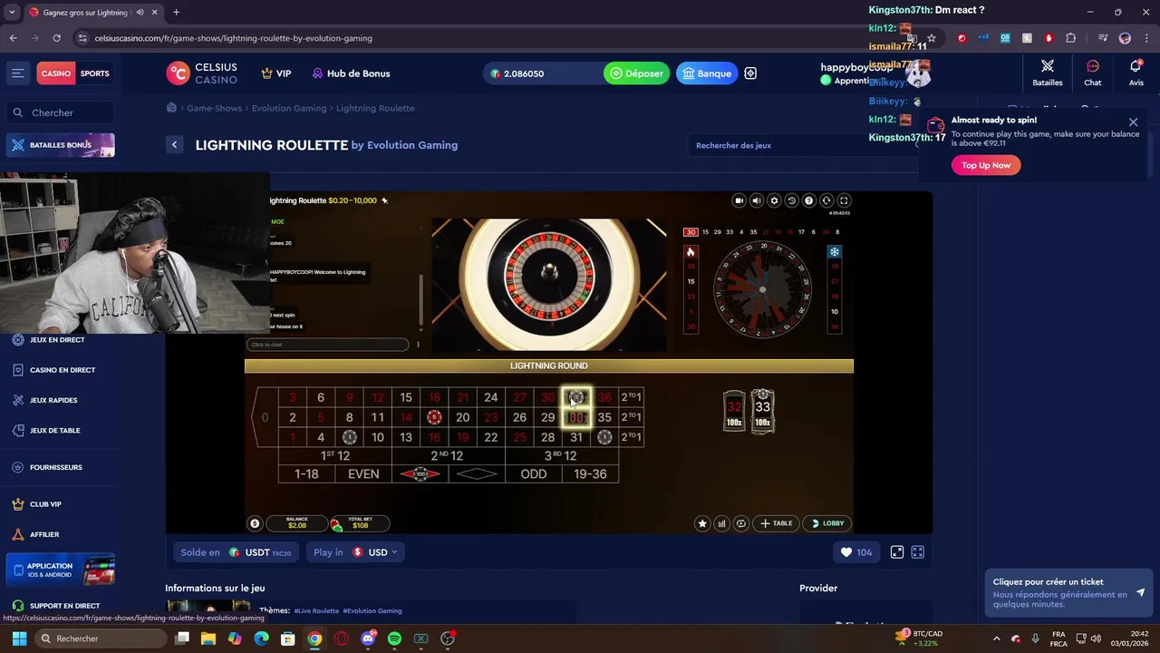Open Hub de Bonus menu
The width and height of the screenshot is (1160, 653).
pyautogui.click(x=351, y=73)
